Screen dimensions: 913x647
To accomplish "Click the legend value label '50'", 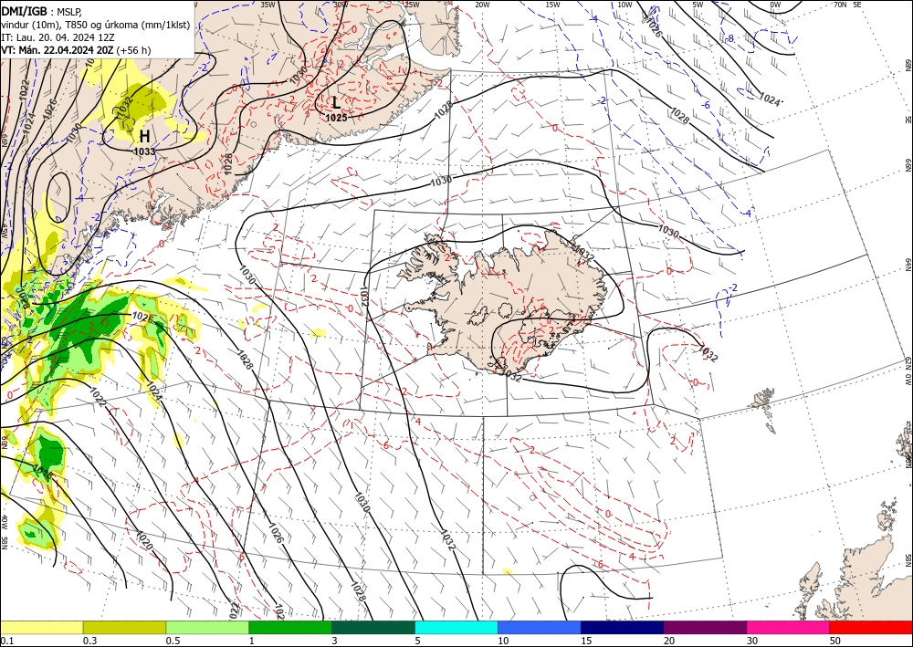I will tap(835, 641).
